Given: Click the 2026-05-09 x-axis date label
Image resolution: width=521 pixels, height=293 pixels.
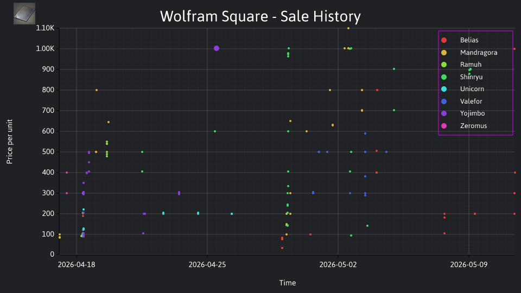Looking at the screenshot, I should click(469, 264).
